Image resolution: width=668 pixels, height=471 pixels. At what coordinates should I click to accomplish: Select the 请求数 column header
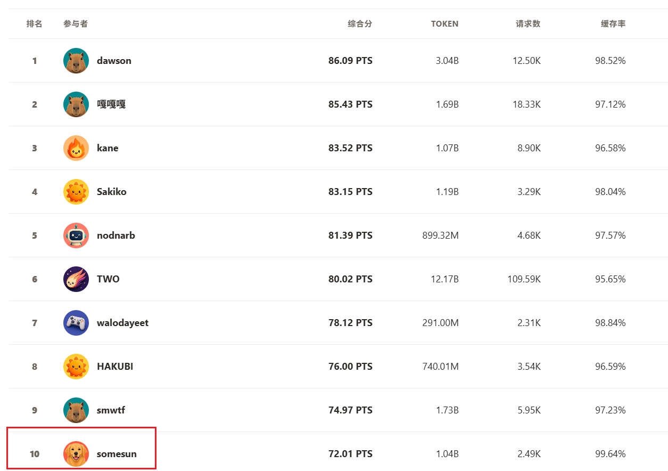click(x=528, y=24)
